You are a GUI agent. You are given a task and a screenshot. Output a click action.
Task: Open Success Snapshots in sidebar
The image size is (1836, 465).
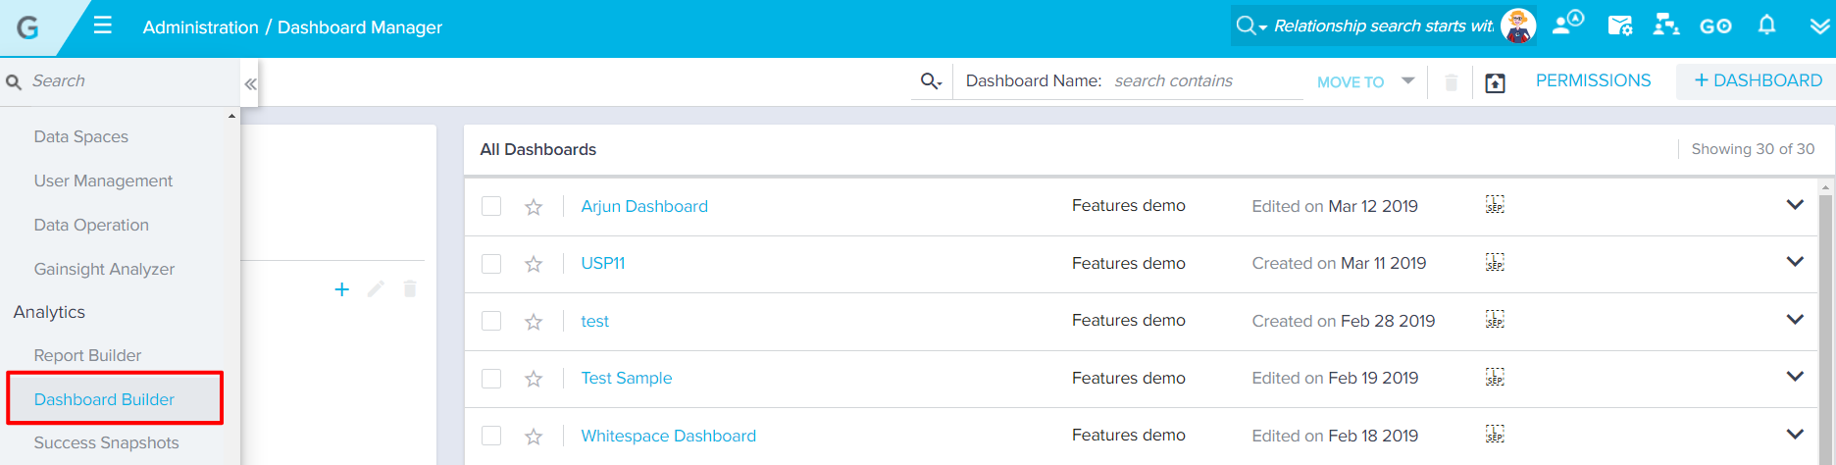[x=106, y=442]
